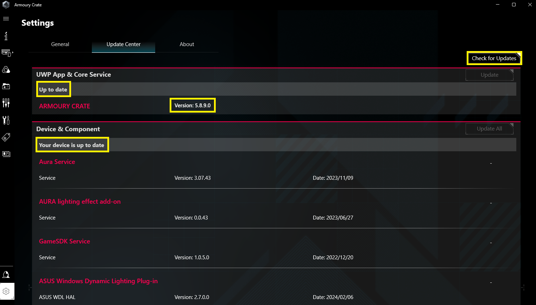Open the hamburger navigation menu
536x305 pixels.
click(6, 19)
